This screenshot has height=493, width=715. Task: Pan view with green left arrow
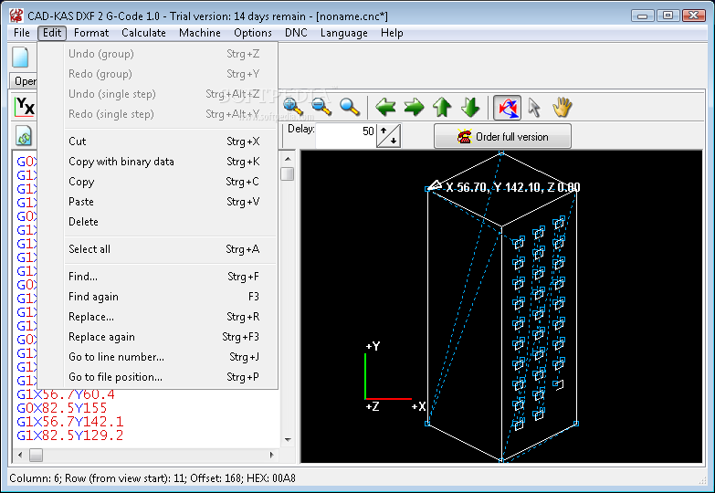pos(385,107)
